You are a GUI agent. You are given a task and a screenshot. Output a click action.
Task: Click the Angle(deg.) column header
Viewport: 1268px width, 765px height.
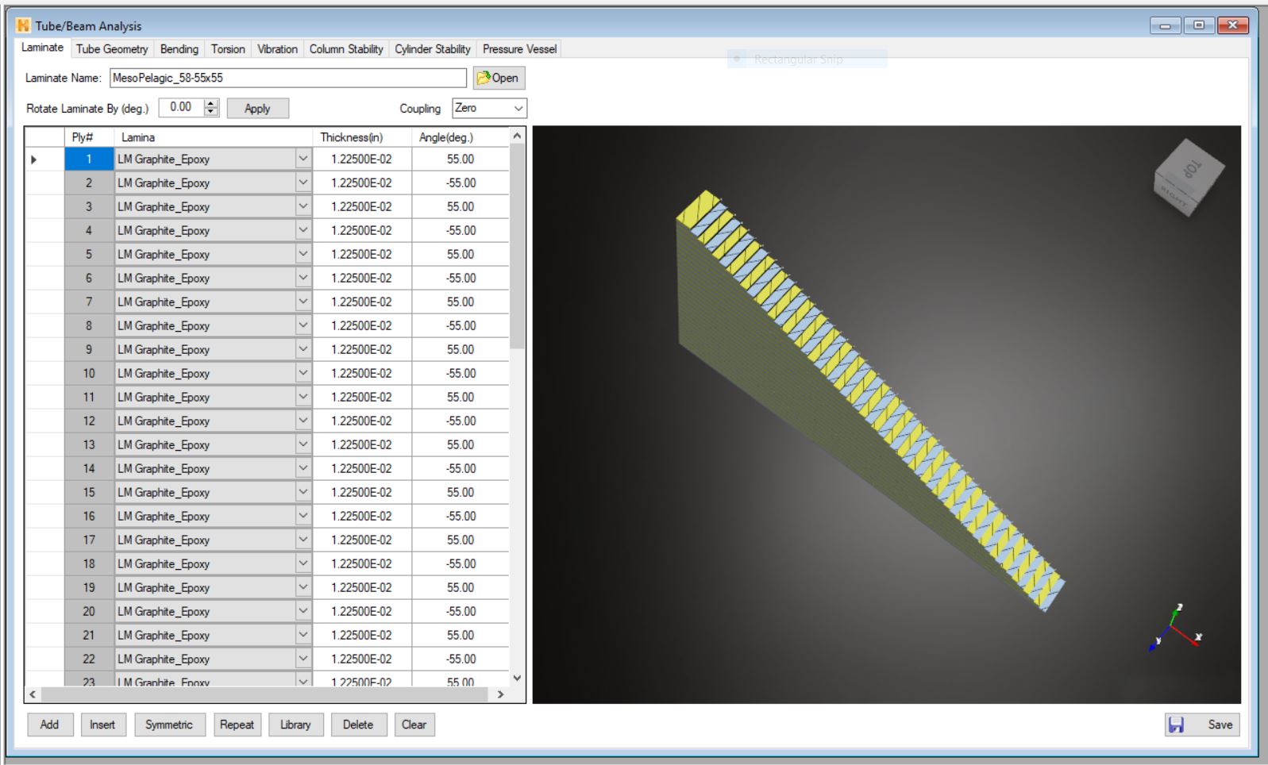click(461, 137)
